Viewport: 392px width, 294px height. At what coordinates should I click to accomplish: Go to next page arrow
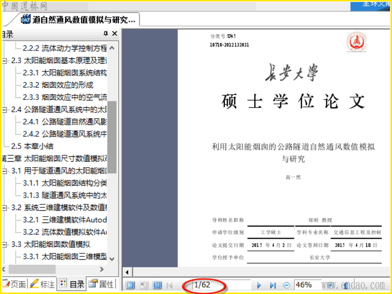(259, 285)
